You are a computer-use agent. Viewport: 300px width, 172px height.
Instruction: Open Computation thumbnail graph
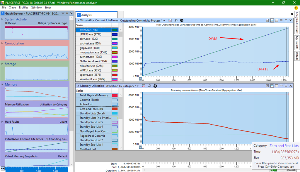click(x=37, y=53)
